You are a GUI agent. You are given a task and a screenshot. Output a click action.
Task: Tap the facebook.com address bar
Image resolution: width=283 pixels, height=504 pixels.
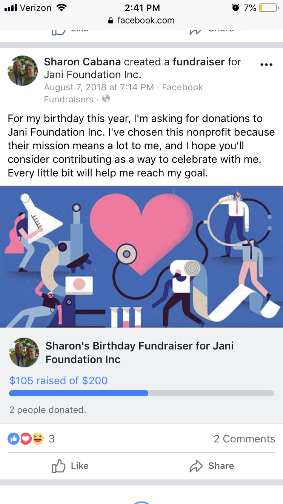click(x=141, y=20)
